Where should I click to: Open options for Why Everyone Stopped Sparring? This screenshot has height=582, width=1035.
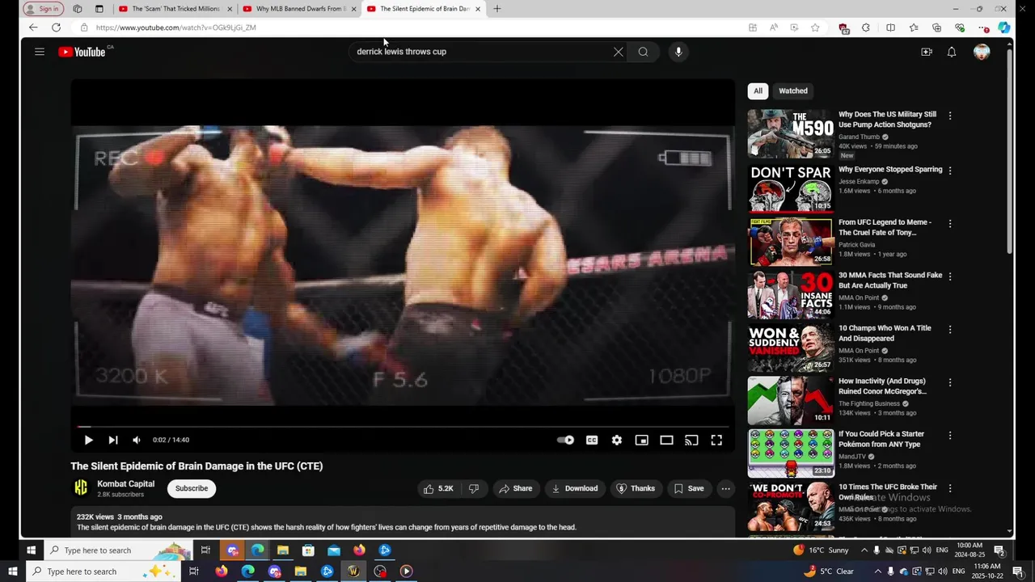click(x=950, y=171)
